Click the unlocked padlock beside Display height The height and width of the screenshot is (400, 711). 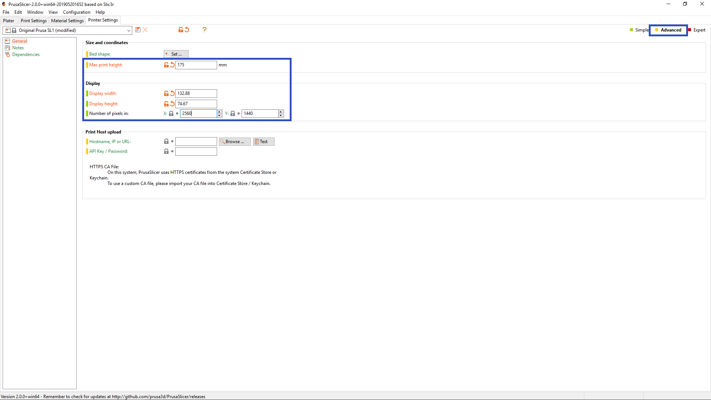[166, 104]
